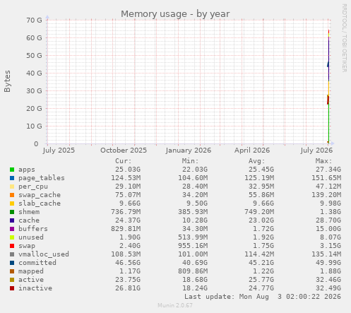Click unused max value 8.07G

(331, 237)
